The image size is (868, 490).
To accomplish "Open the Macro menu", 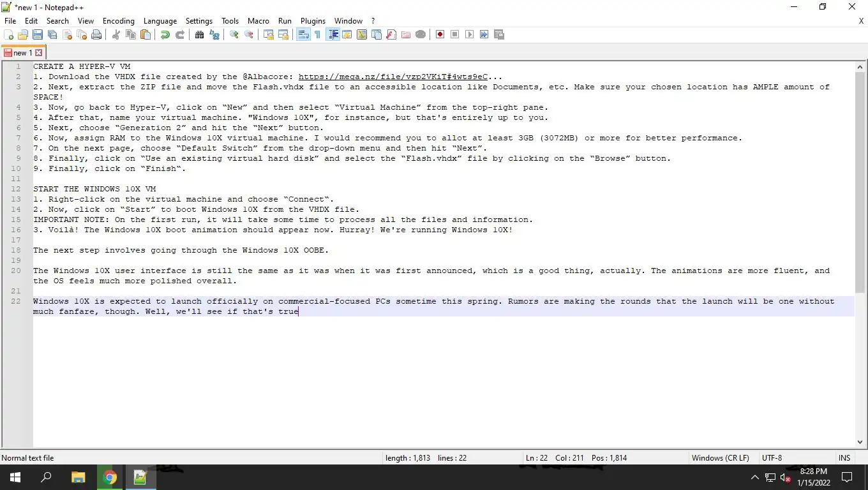I will pos(258,21).
